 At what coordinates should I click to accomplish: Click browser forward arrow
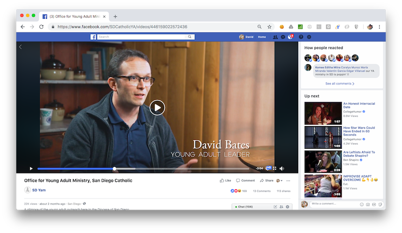(32, 27)
